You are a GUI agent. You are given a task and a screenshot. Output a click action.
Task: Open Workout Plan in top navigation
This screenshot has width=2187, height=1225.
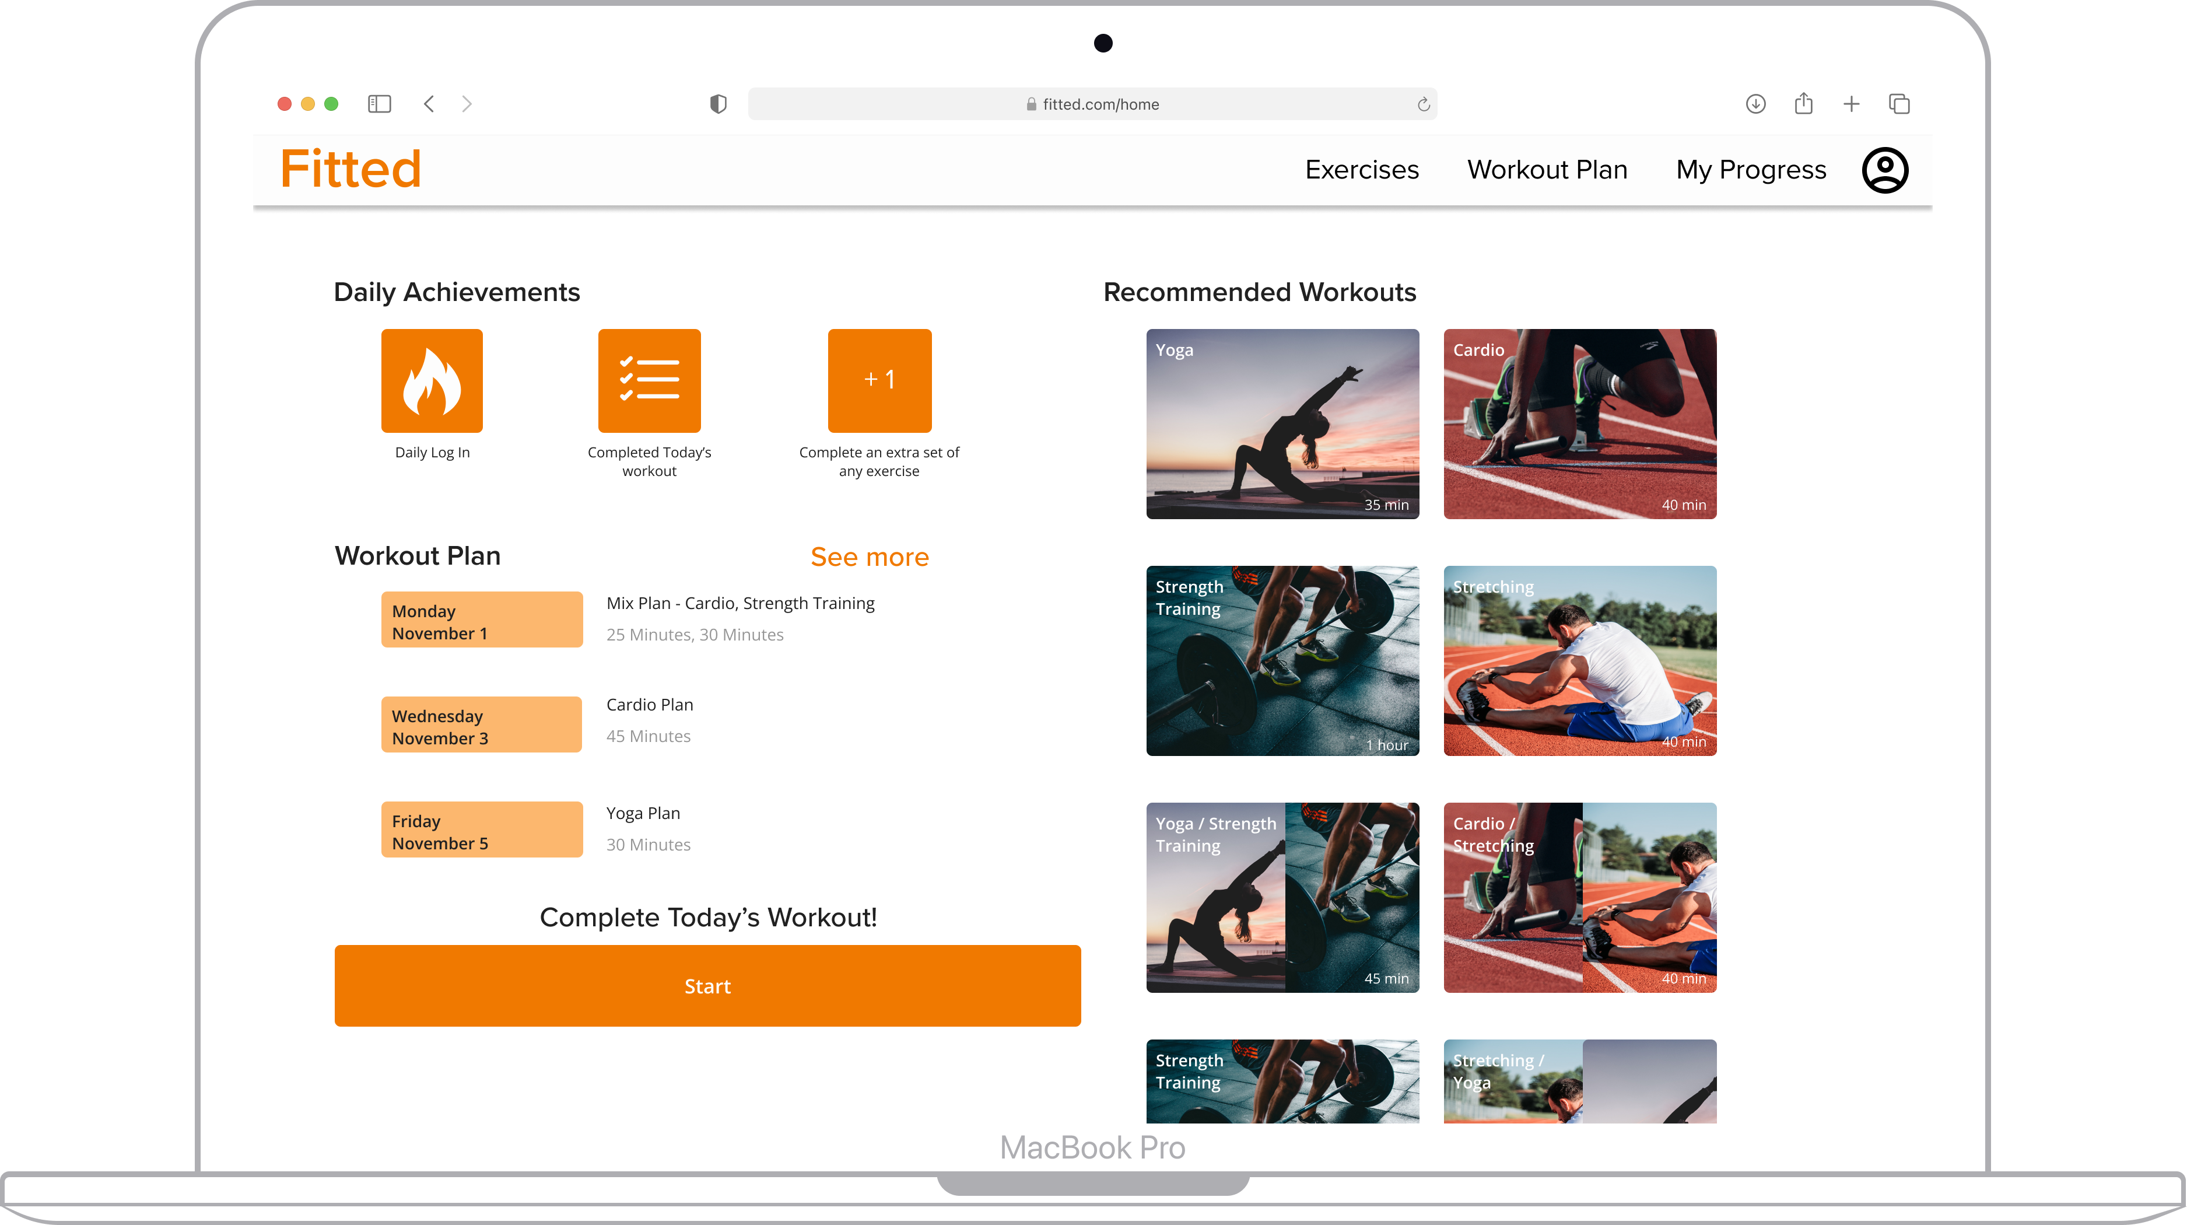(x=1546, y=170)
